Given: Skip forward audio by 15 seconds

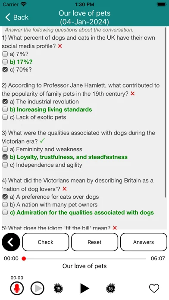Looking at the screenshot, I should (111, 288).
